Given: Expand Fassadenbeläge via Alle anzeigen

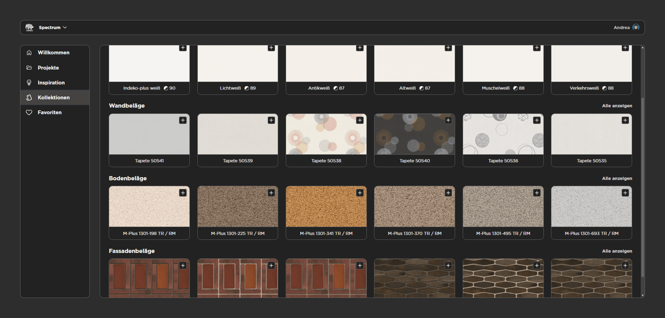Looking at the screenshot, I should click(x=617, y=251).
